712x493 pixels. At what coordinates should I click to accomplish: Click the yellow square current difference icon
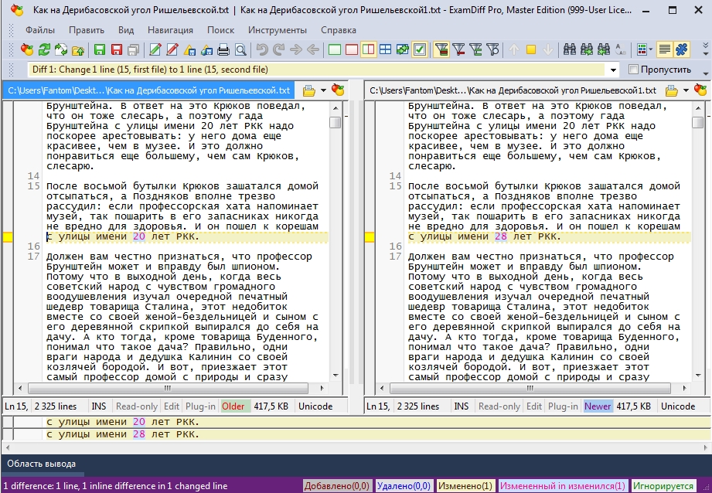(x=531, y=49)
